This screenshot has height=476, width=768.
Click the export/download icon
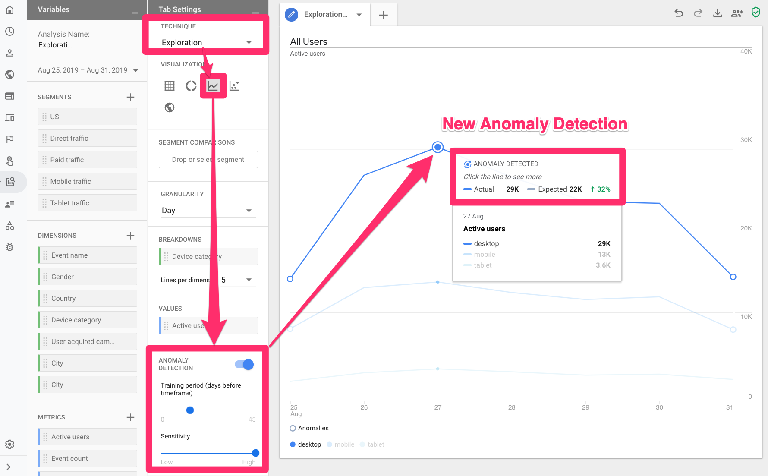717,13
